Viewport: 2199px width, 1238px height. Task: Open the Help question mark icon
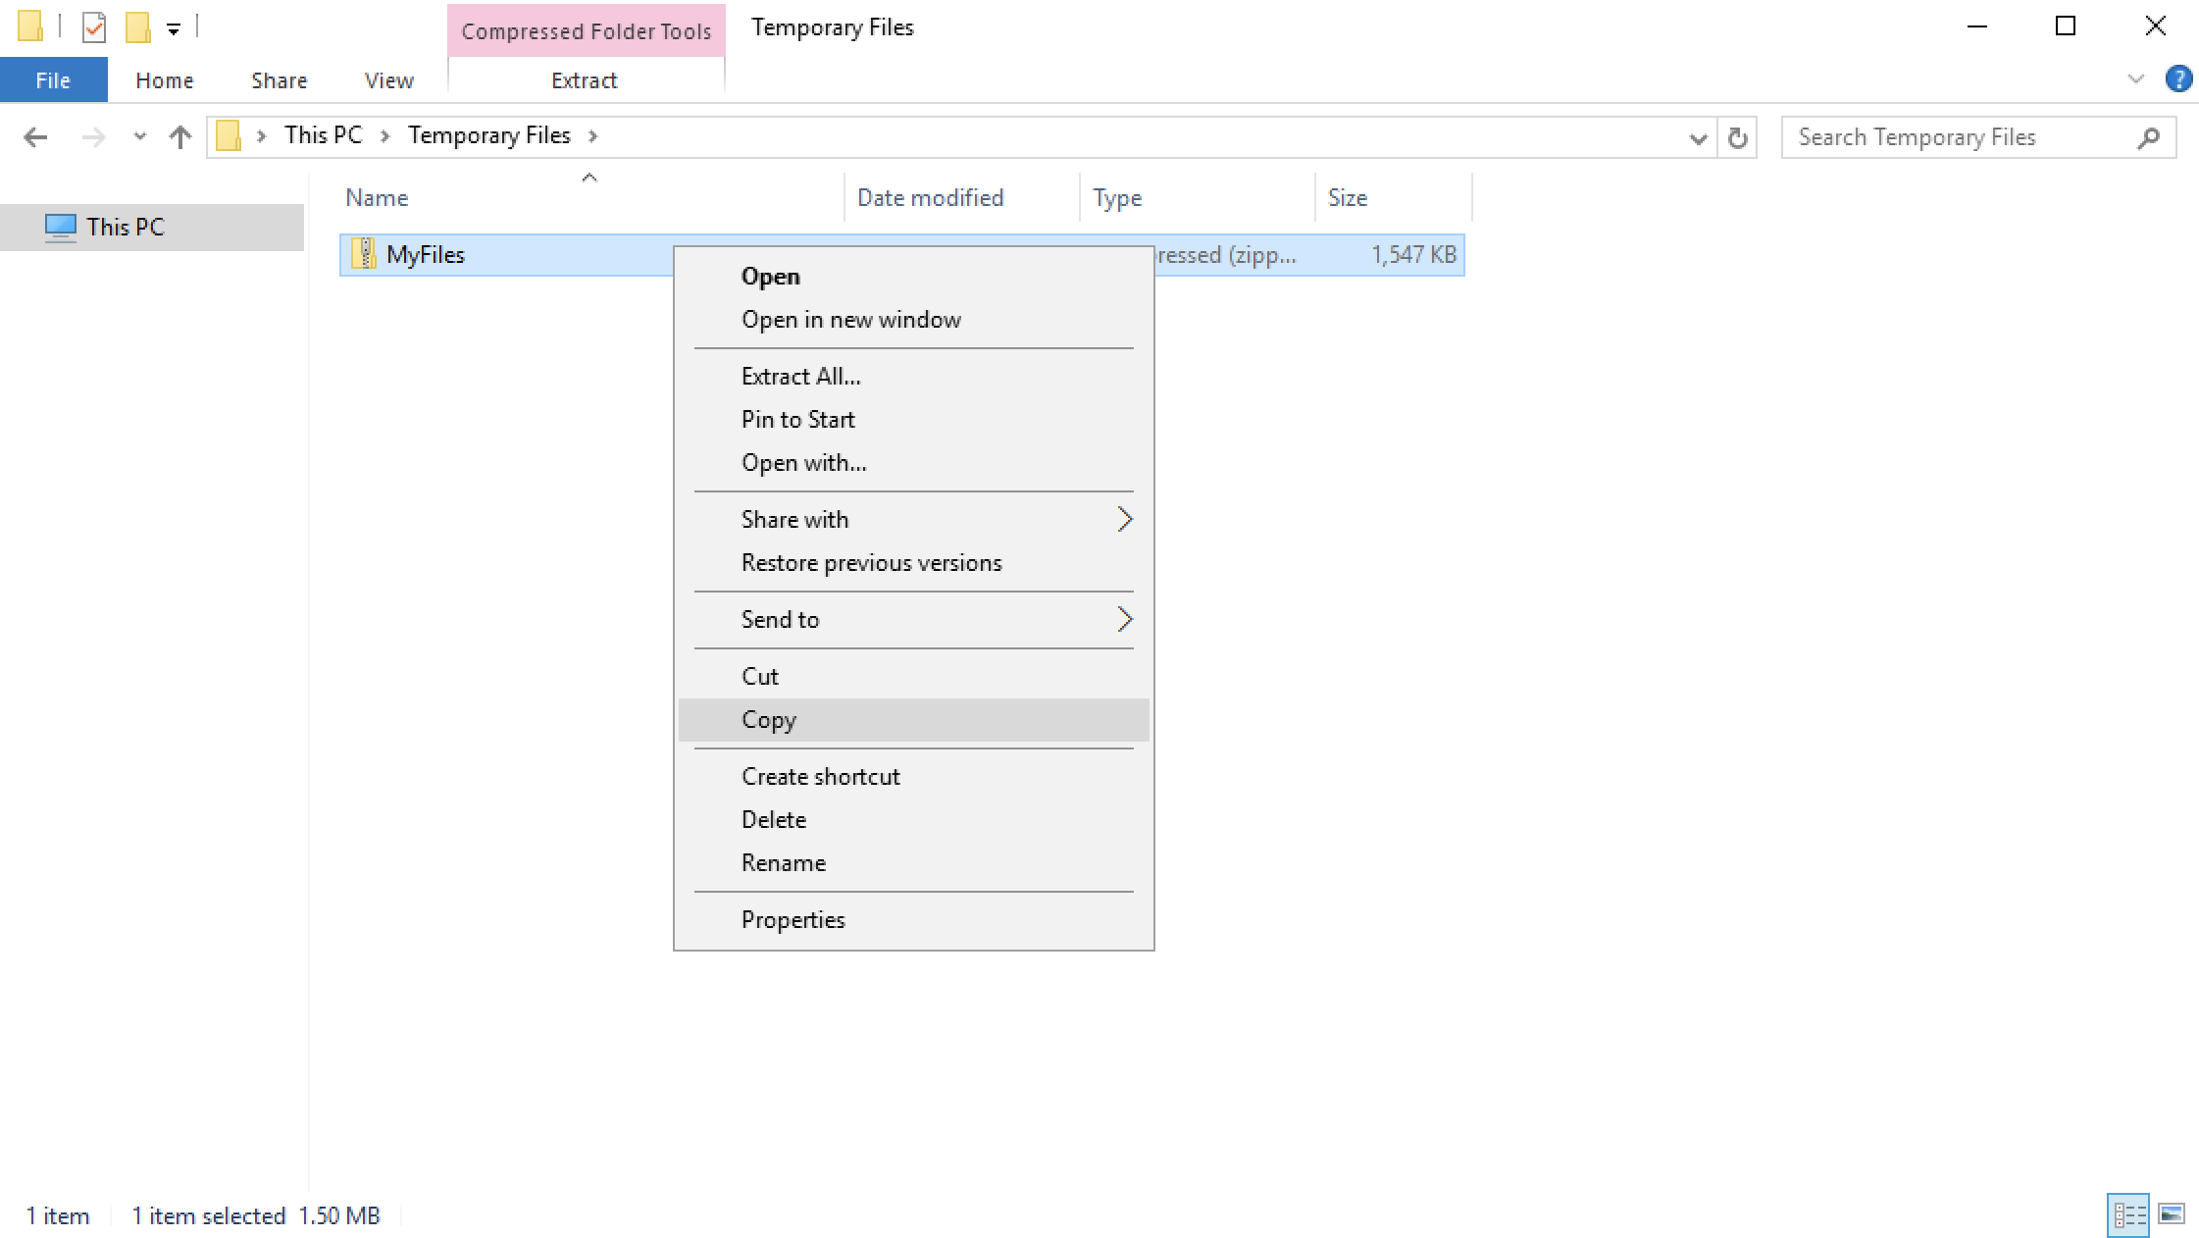(x=2177, y=79)
